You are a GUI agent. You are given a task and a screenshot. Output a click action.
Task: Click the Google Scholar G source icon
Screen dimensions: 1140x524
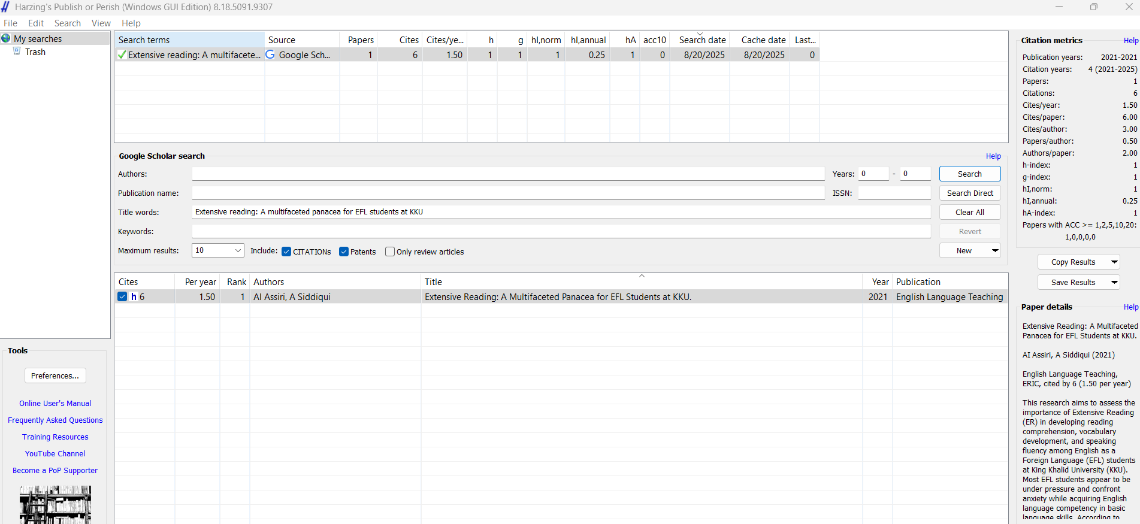coord(270,54)
